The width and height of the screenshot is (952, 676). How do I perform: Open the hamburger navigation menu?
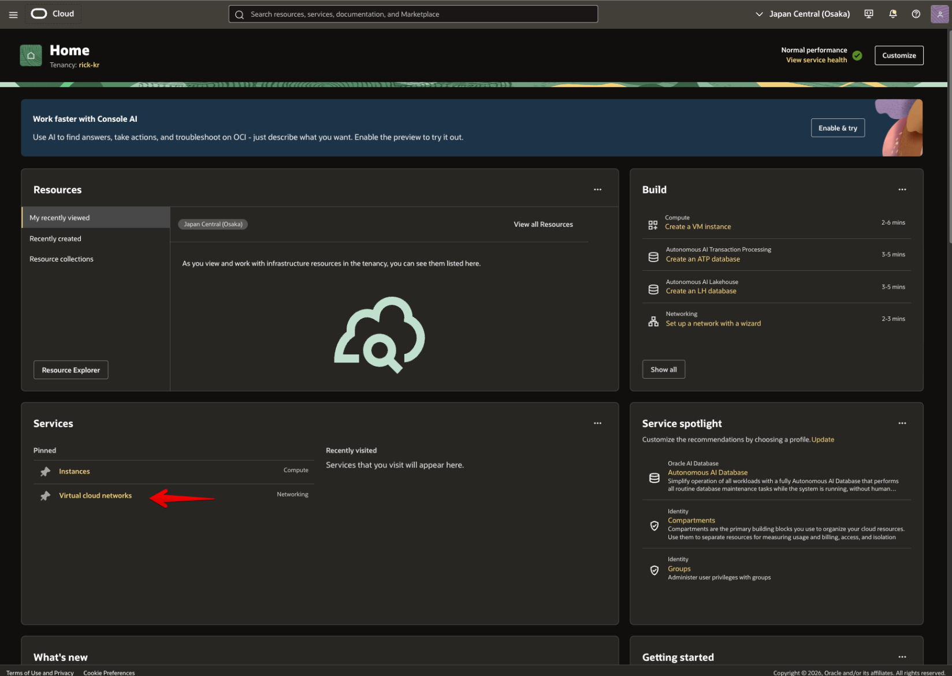13,14
